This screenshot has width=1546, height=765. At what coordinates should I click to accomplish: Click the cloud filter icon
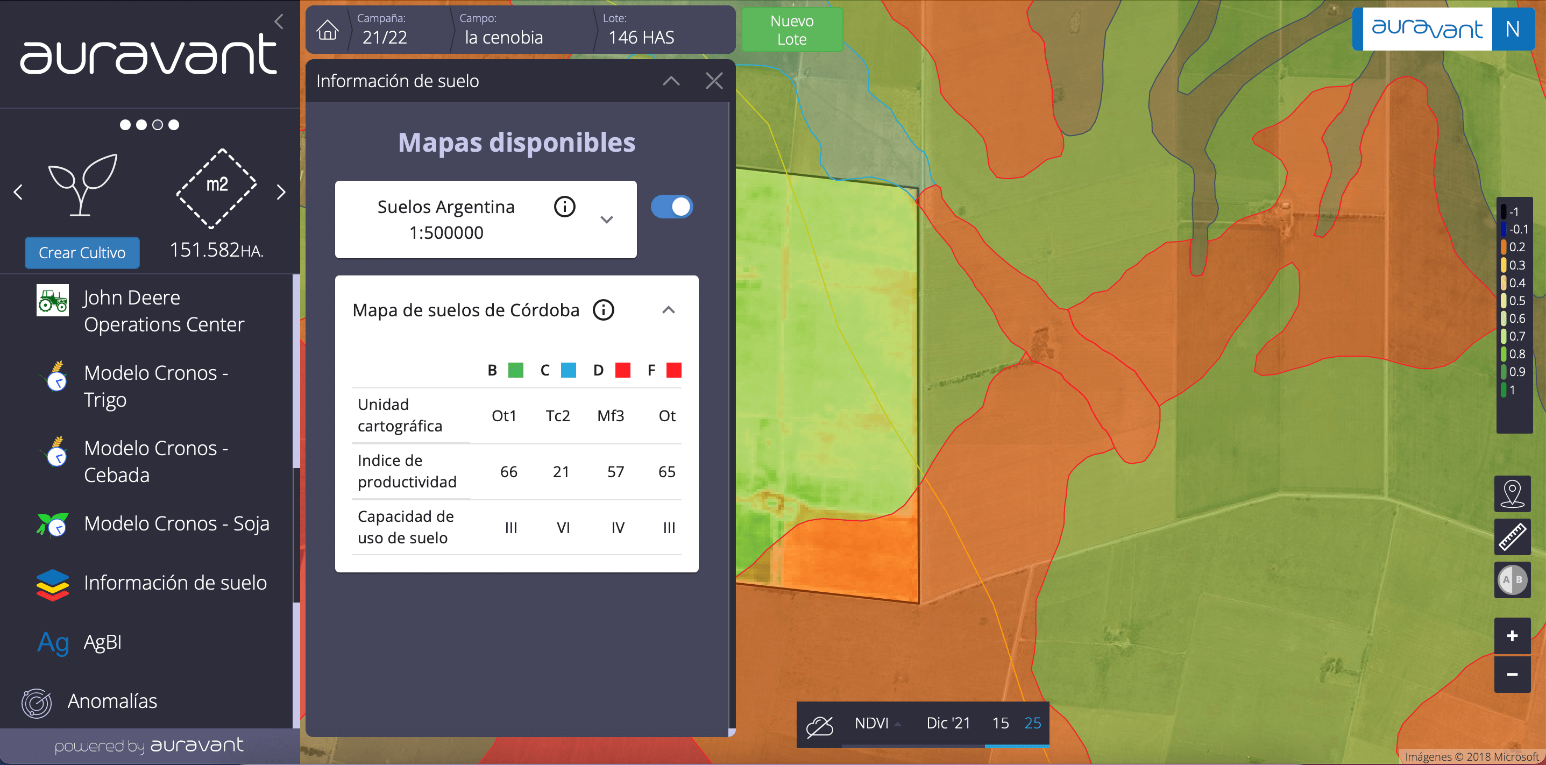click(819, 726)
